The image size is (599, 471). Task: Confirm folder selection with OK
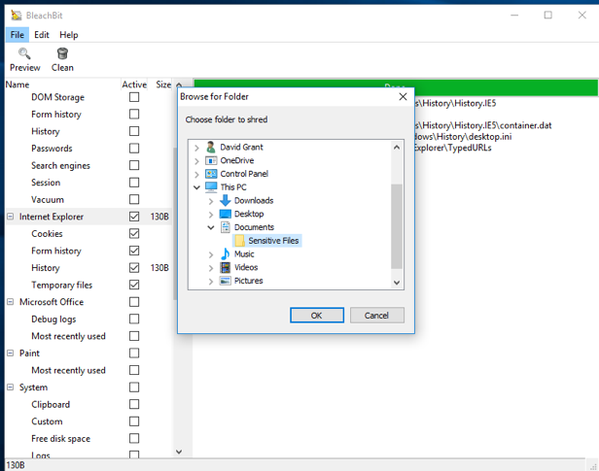click(x=316, y=316)
